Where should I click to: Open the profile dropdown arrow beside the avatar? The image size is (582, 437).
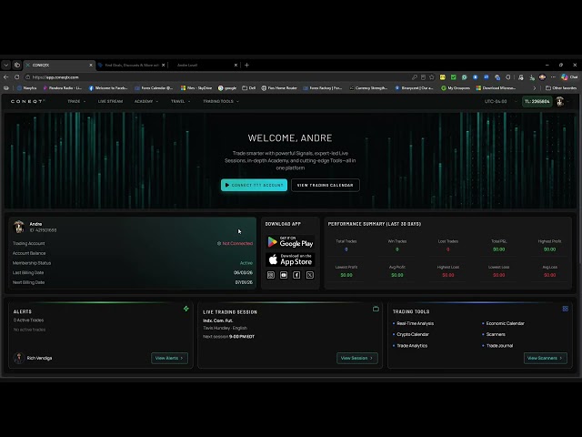coord(568,101)
